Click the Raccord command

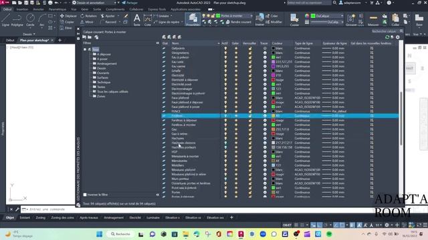click(x=108, y=22)
